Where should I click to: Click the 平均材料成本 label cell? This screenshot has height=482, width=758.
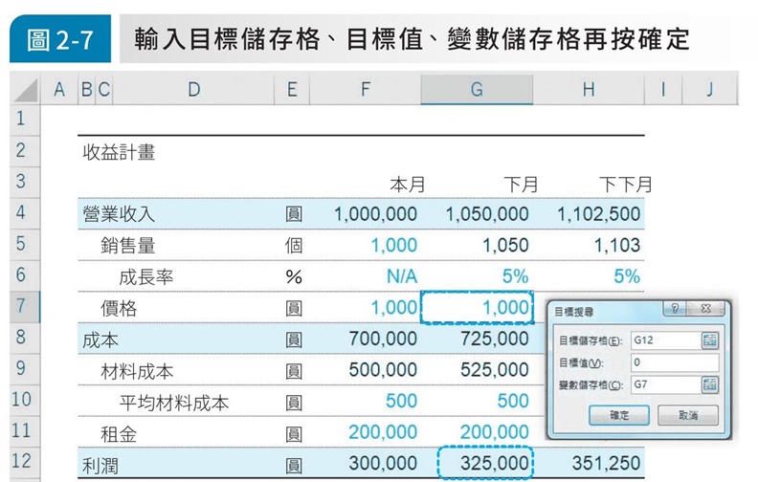(x=174, y=403)
